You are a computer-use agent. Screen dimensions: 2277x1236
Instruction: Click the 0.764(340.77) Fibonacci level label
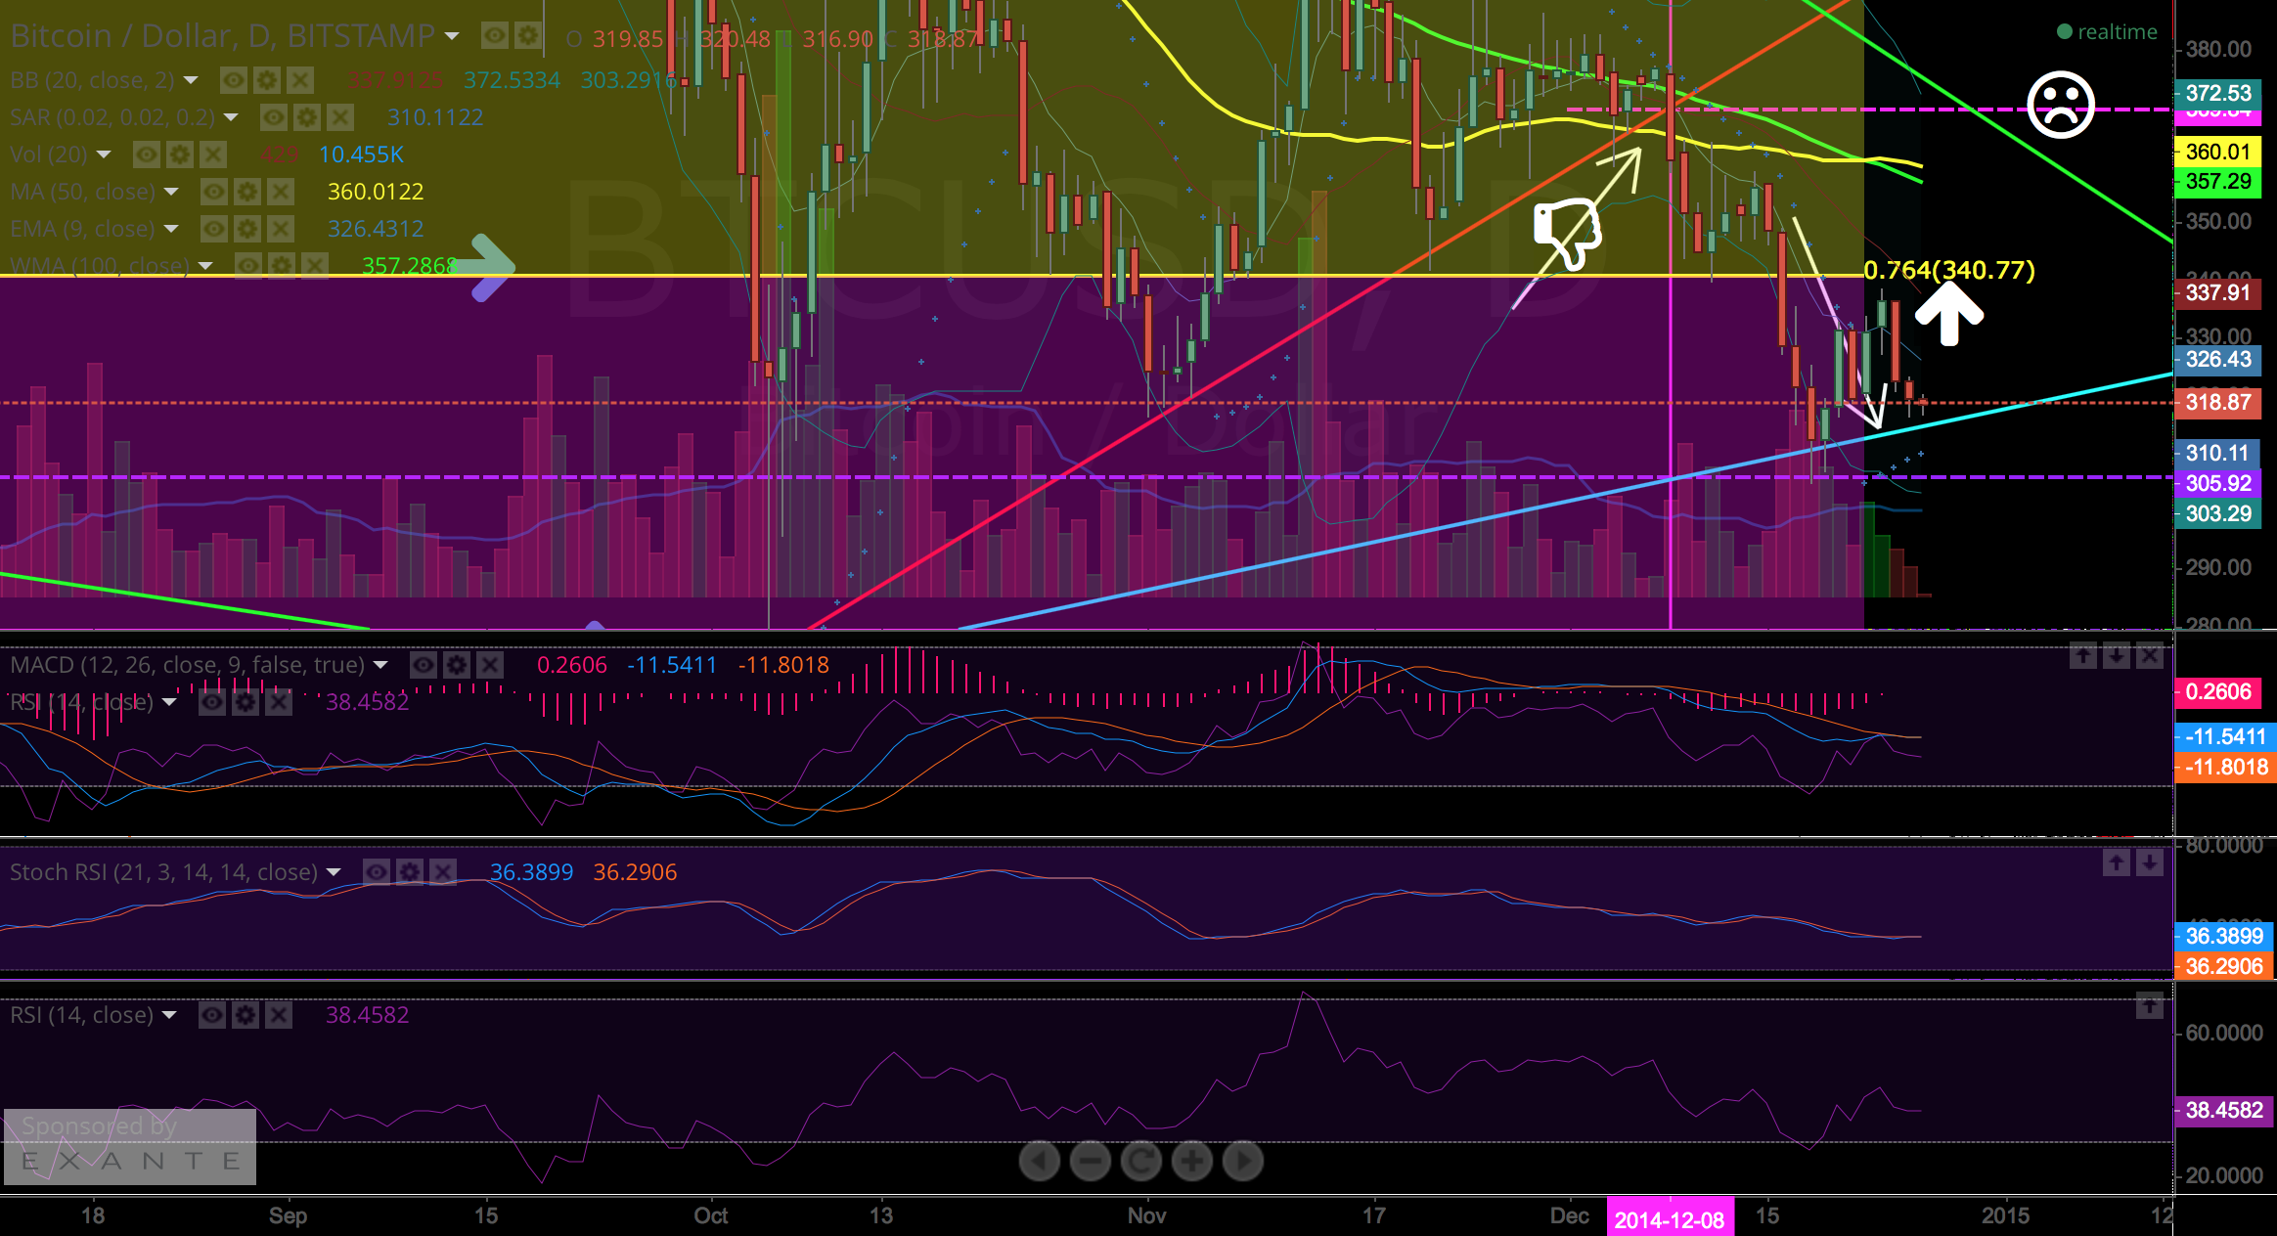1949,270
